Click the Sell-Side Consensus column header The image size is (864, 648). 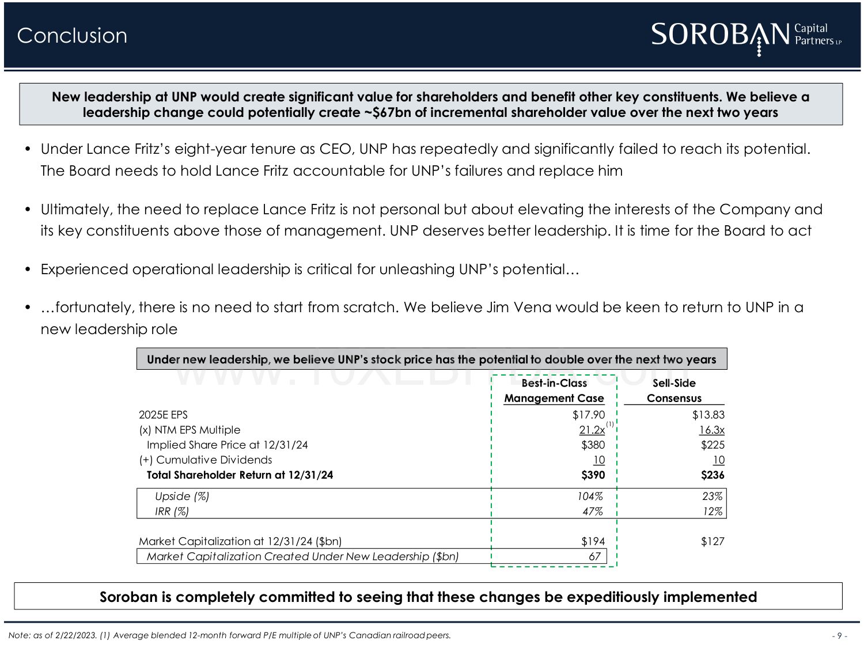pyautogui.click(x=674, y=391)
